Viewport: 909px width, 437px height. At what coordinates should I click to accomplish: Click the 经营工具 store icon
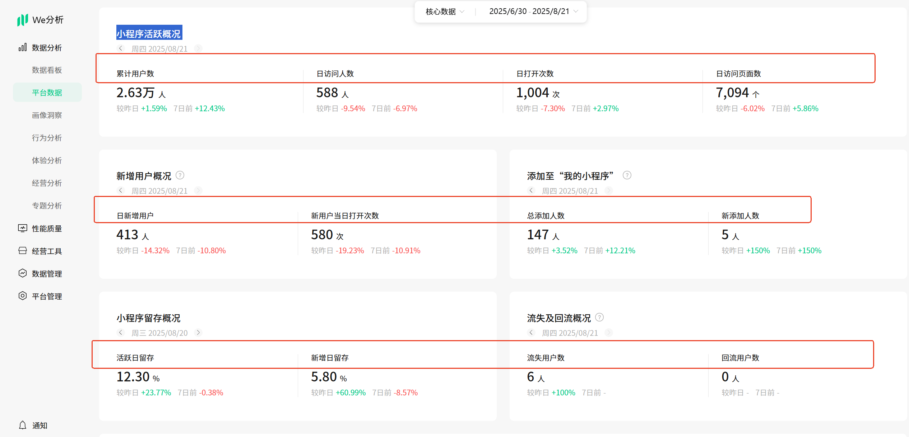(x=23, y=251)
